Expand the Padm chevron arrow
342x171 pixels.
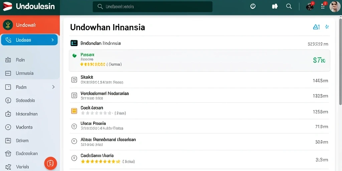pyautogui.click(x=53, y=87)
